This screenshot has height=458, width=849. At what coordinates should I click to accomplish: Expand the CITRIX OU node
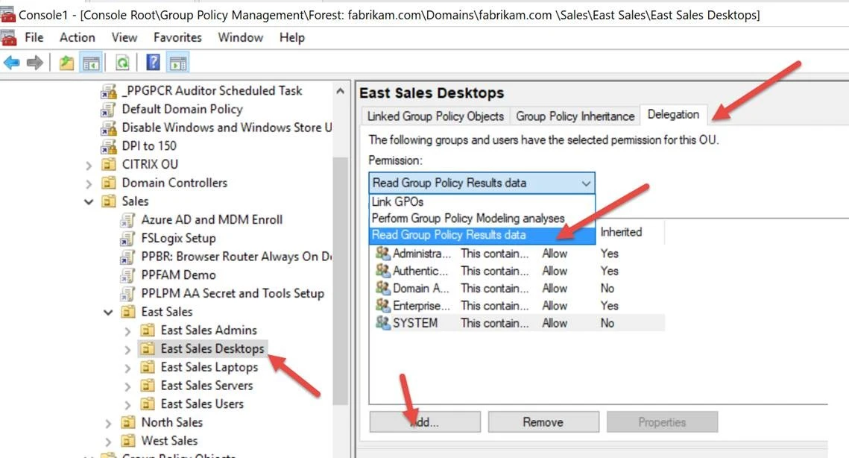tap(89, 164)
